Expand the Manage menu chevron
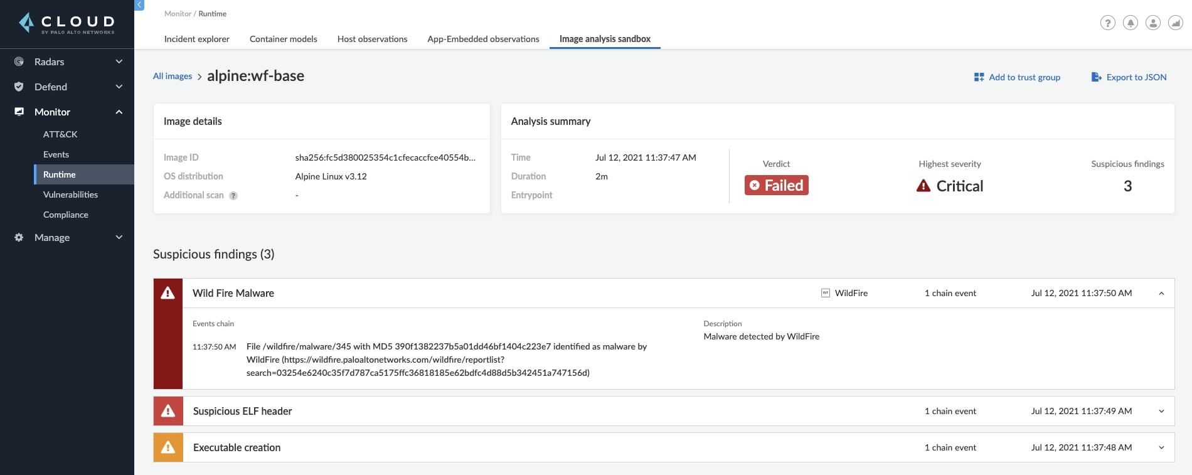The width and height of the screenshot is (1192, 475). (119, 237)
